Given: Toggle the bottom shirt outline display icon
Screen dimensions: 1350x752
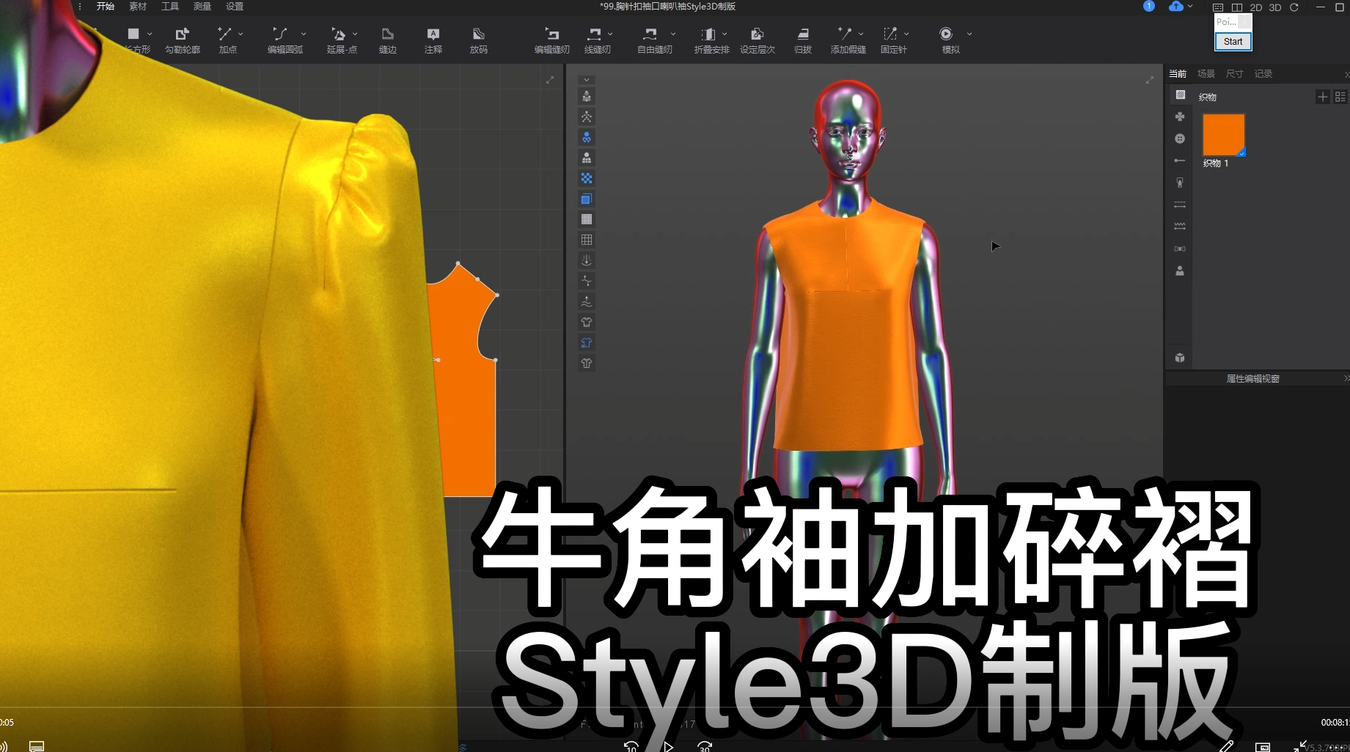Looking at the screenshot, I should tap(587, 363).
